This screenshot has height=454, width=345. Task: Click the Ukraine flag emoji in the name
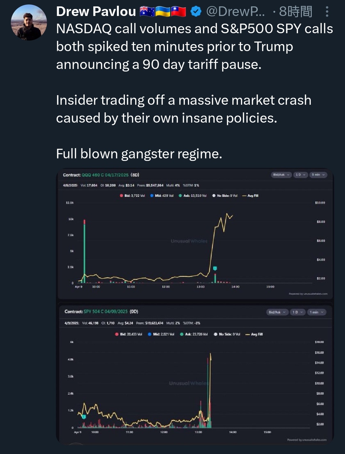[163, 12]
